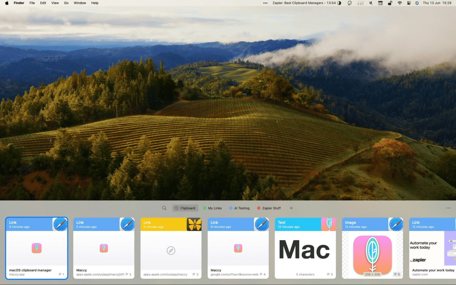Open search with the magnifying glass icon
The height and width of the screenshot is (285, 456).
164,208
